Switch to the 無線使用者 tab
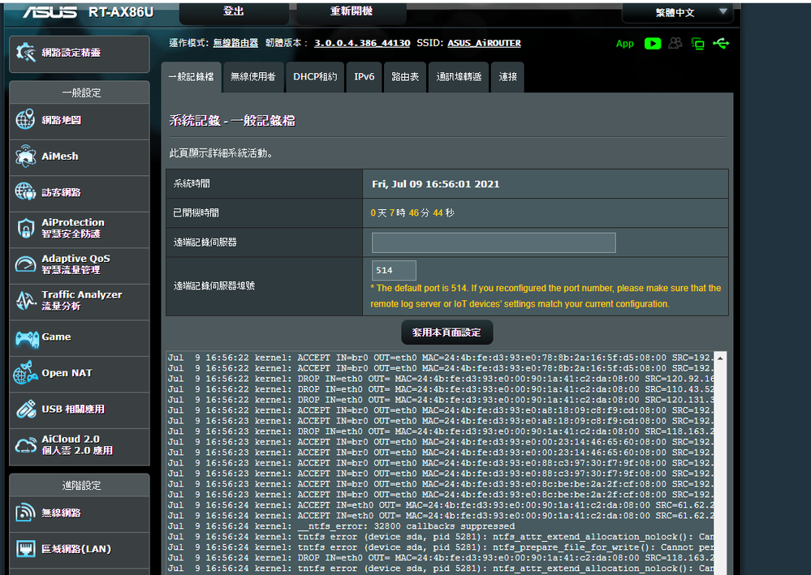This screenshot has width=811, height=575. 252,77
